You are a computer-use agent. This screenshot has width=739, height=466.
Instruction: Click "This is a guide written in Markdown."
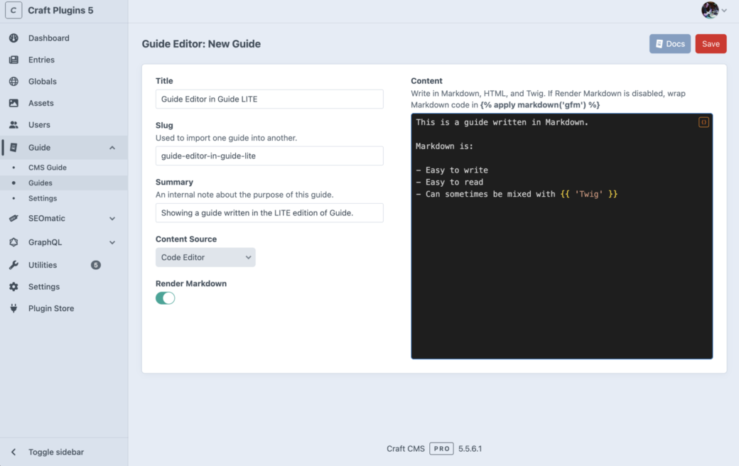pos(502,122)
